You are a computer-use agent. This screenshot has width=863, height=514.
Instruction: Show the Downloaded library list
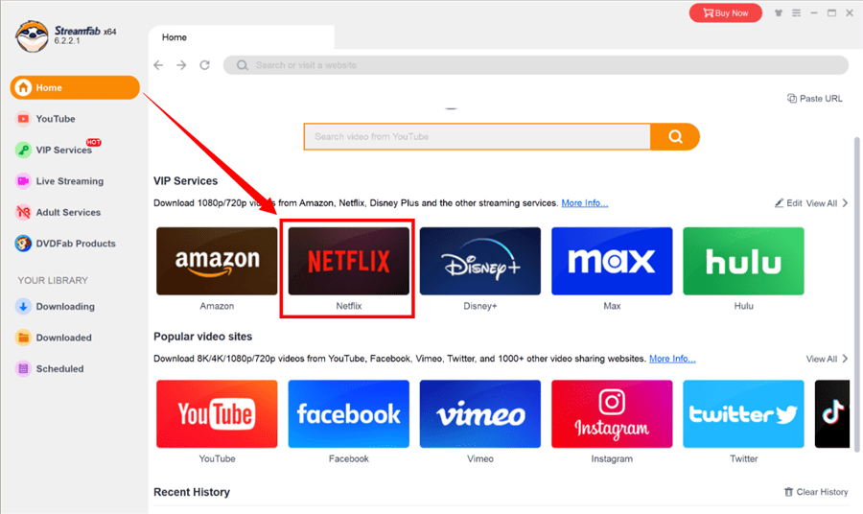pyautogui.click(x=54, y=338)
